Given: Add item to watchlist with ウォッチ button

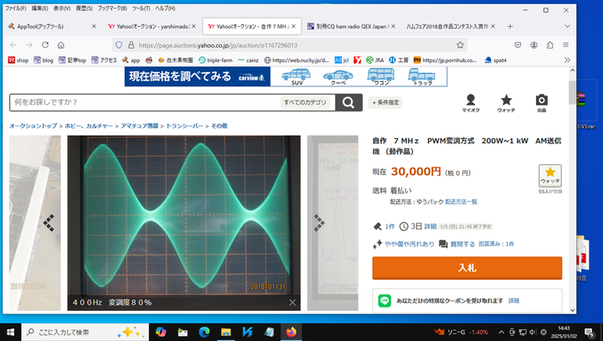Looking at the screenshot, I should [x=550, y=175].
